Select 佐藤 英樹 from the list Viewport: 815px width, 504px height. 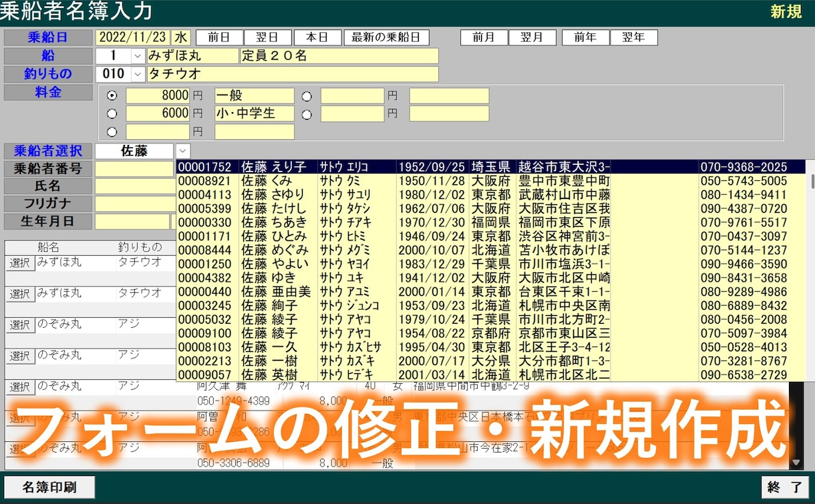click(x=491, y=375)
